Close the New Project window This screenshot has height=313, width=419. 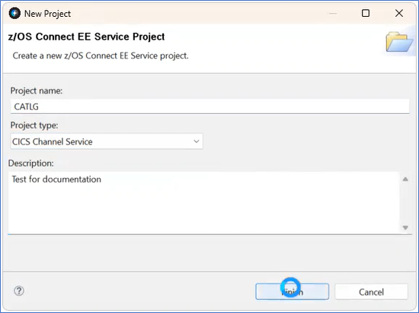click(x=399, y=13)
